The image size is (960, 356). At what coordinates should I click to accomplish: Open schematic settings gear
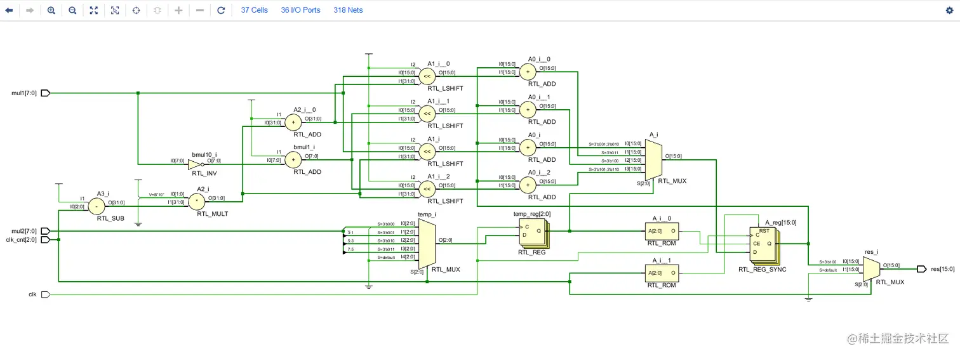(950, 10)
